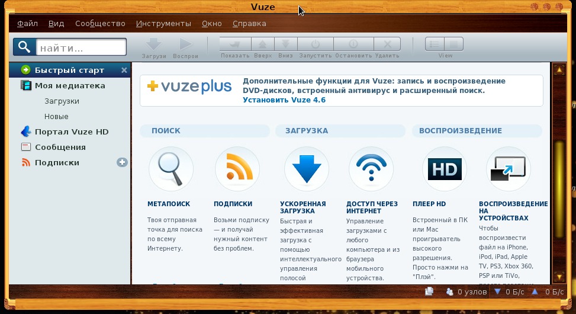Select Загрузки in the sidebar
576x314 pixels.
(x=62, y=101)
